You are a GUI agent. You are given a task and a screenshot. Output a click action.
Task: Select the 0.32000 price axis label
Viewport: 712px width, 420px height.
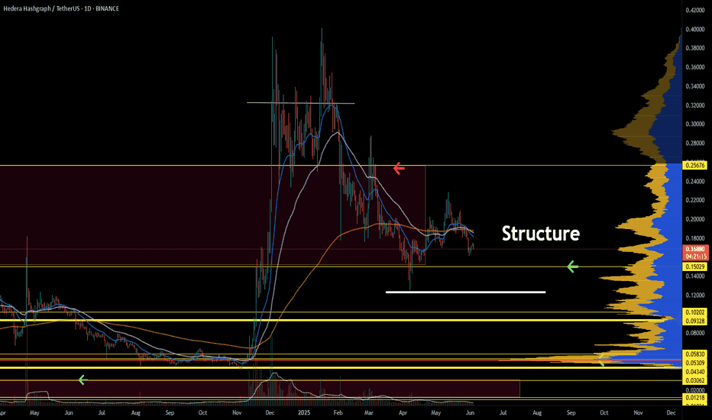(x=694, y=105)
